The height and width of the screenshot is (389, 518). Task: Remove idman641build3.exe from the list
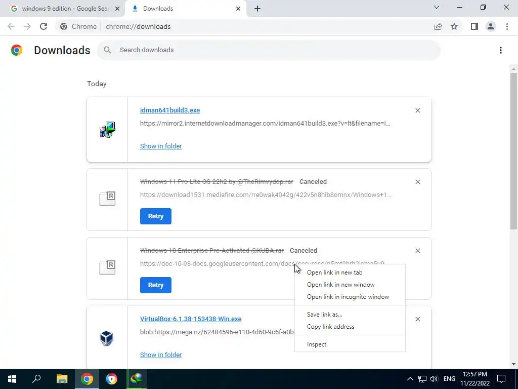pos(417,110)
